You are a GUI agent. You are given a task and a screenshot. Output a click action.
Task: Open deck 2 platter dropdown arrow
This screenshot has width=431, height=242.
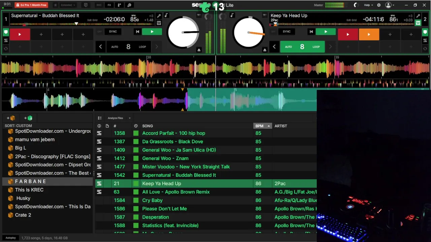click(265, 15)
